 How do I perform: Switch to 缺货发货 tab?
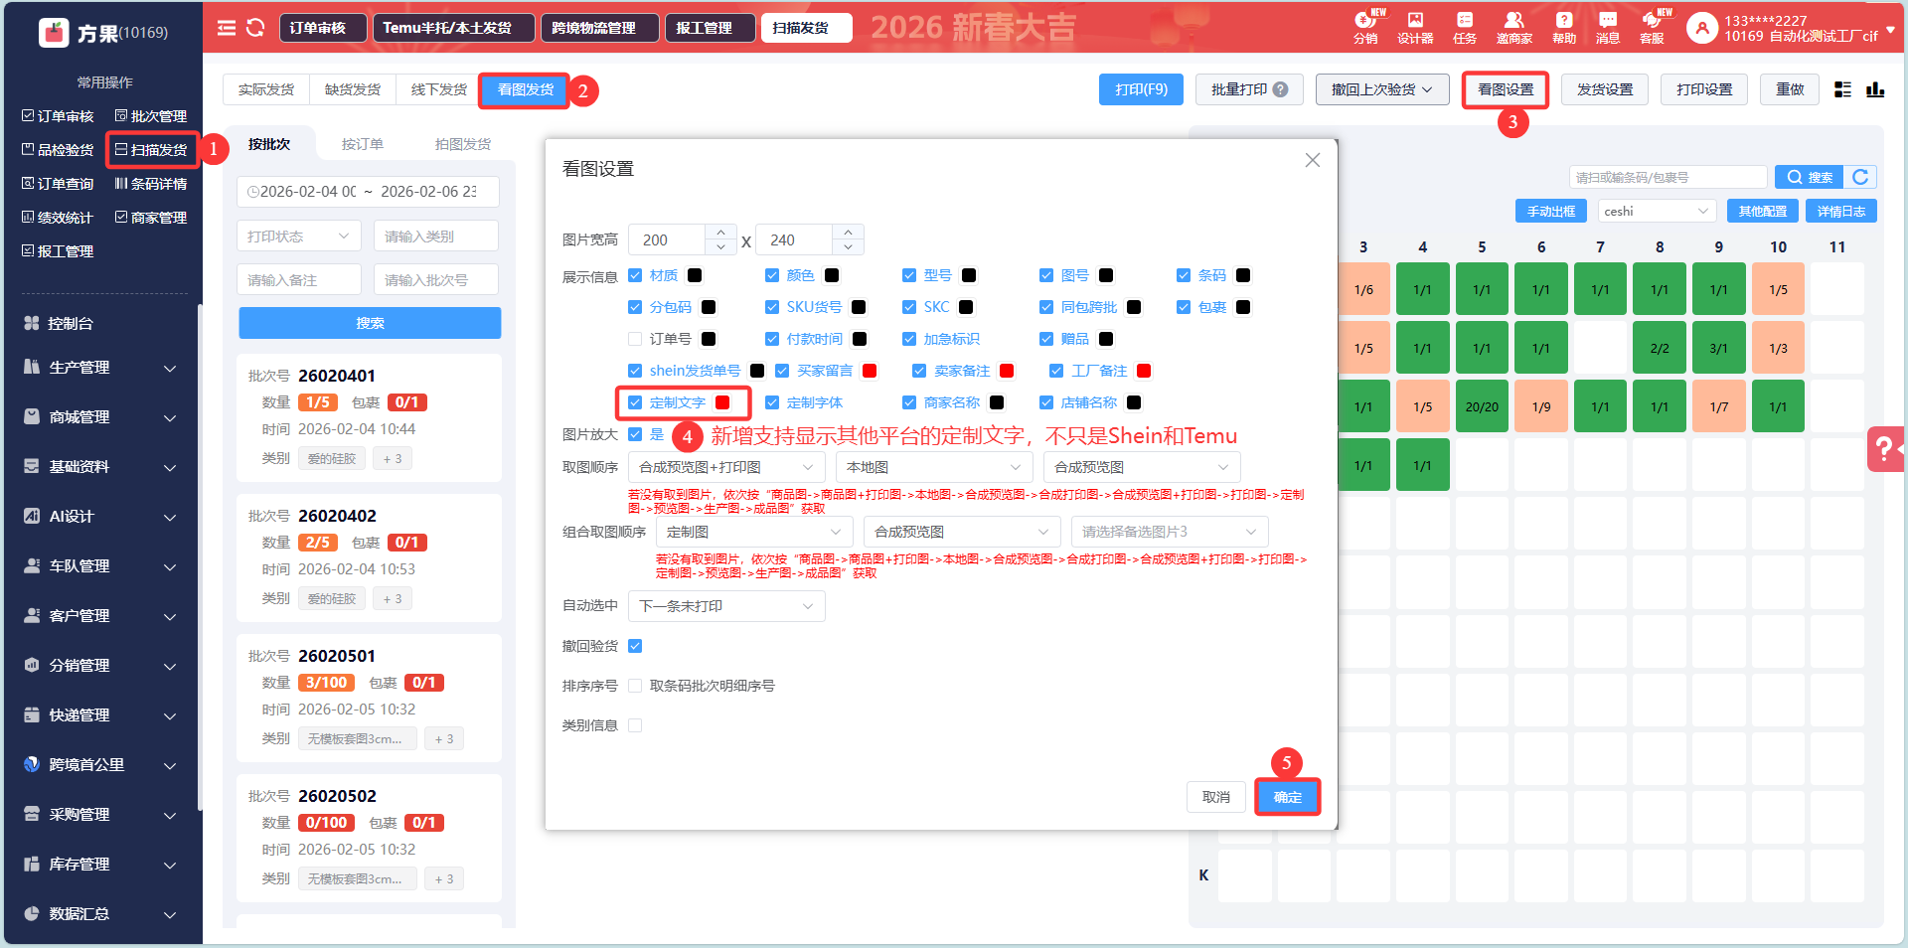pos(353,89)
